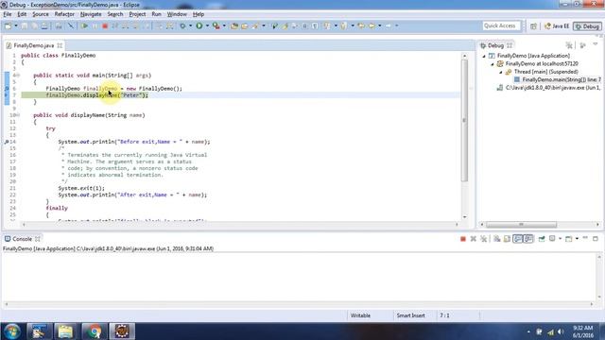Click the Clear Console icon
The image size is (605, 340).
pyautogui.click(x=497, y=239)
